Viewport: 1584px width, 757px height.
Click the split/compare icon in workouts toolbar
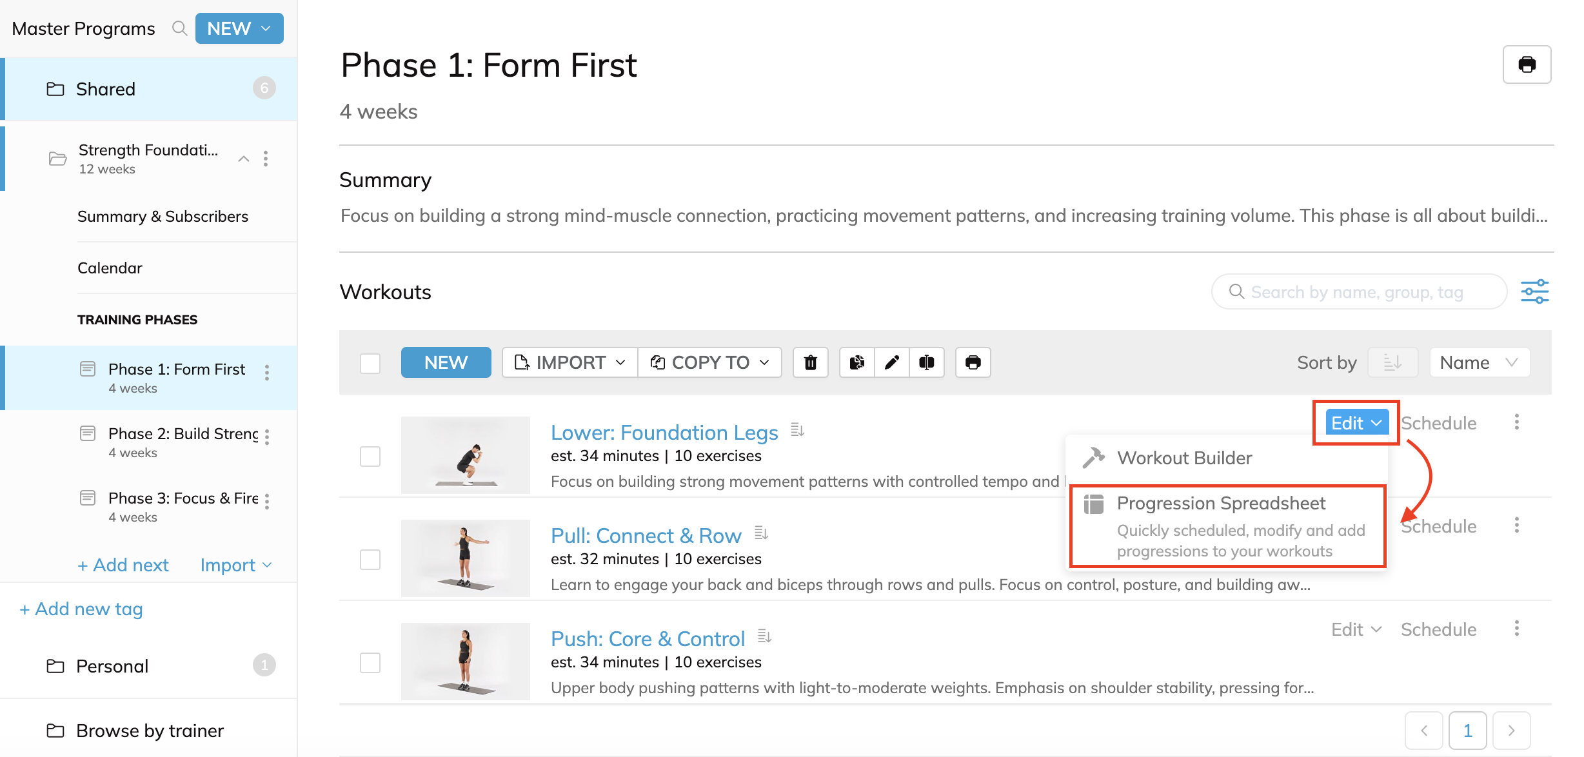(x=927, y=362)
